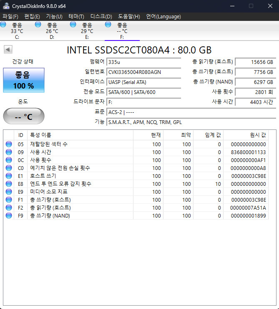Click raw value 000000000AF1
Image resolution: width=279 pixels, height=309 pixels.
(248, 160)
